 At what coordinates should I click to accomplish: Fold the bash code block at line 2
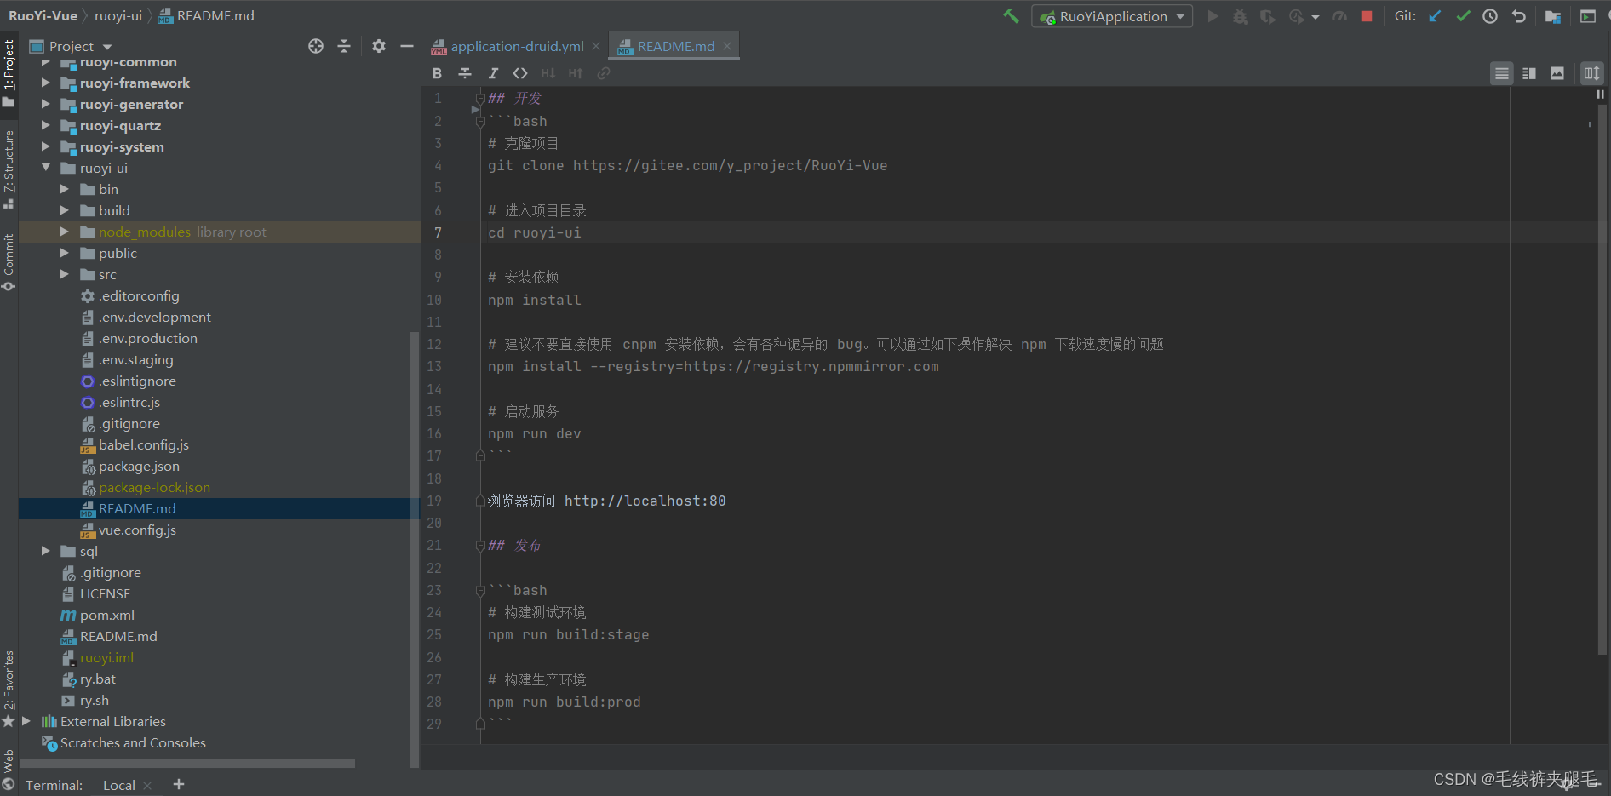[480, 121]
